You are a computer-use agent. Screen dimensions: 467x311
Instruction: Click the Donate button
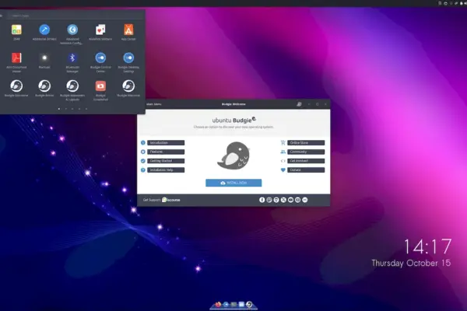pyautogui.click(x=306, y=170)
